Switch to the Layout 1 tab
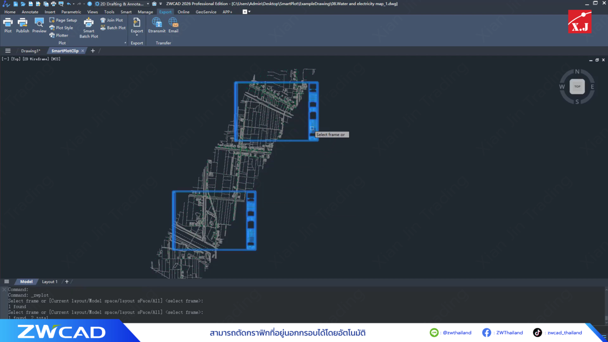608x342 pixels. [x=49, y=282]
